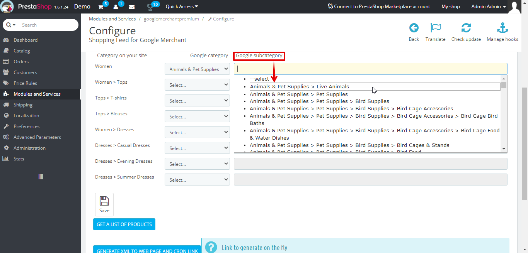
Task: Click the Check update refresh icon
Action: [x=466, y=28]
